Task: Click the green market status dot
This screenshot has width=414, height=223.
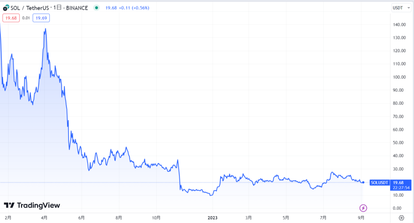Action: [95, 8]
